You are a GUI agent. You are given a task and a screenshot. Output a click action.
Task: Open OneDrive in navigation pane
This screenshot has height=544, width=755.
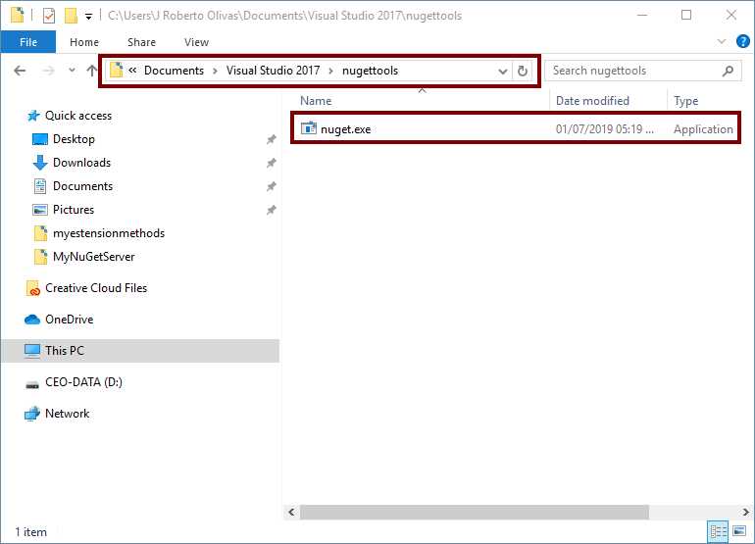click(x=70, y=320)
